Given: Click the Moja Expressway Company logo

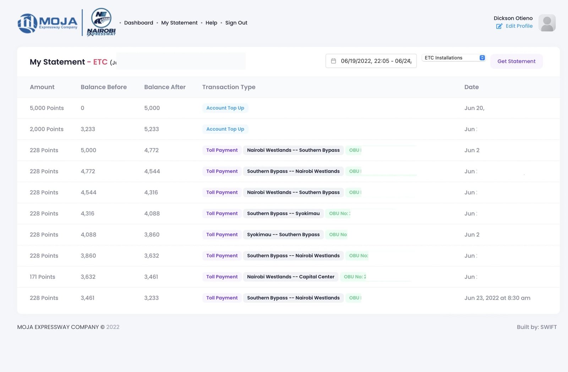Looking at the screenshot, I should tap(48, 23).
